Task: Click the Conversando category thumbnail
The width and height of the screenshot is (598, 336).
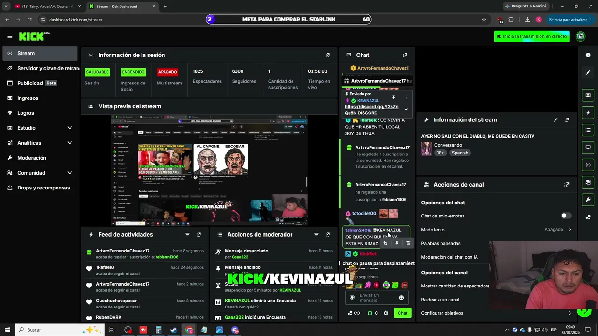Action: tap(427, 149)
